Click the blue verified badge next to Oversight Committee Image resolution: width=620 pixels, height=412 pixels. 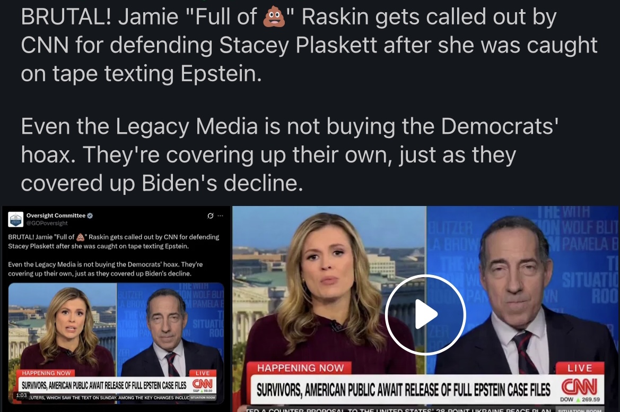(90, 216)
